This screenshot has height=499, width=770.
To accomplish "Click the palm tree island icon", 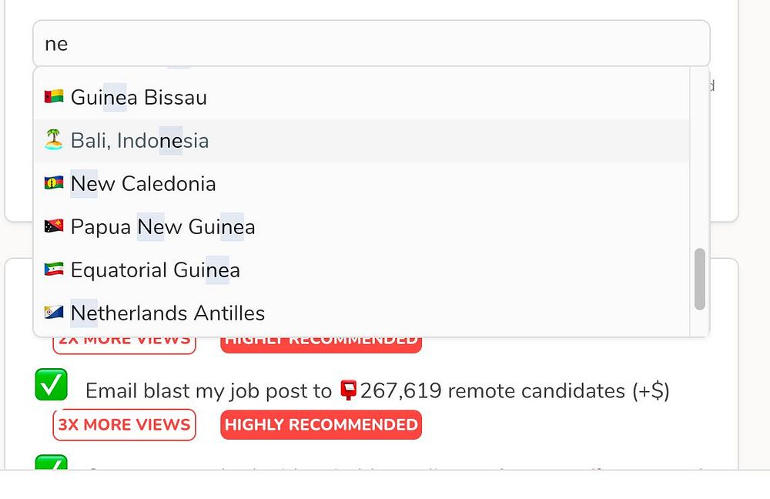I will tap(54, 139).
